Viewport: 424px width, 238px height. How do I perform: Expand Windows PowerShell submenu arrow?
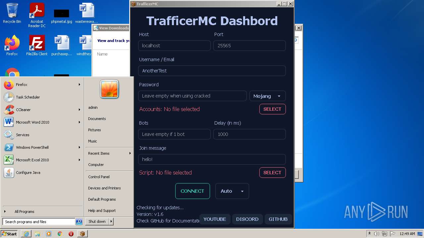click(79, 147)
